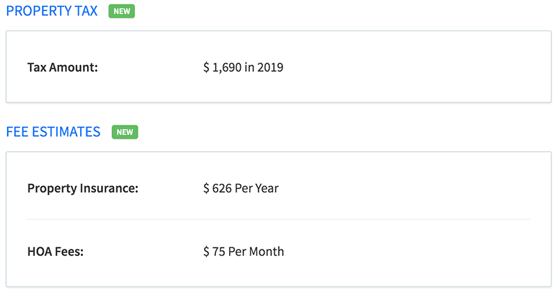Click the green NEW badge beside PROPERTY TAX
The height and width of the screenshot is (292, 557).
(122, 11)
